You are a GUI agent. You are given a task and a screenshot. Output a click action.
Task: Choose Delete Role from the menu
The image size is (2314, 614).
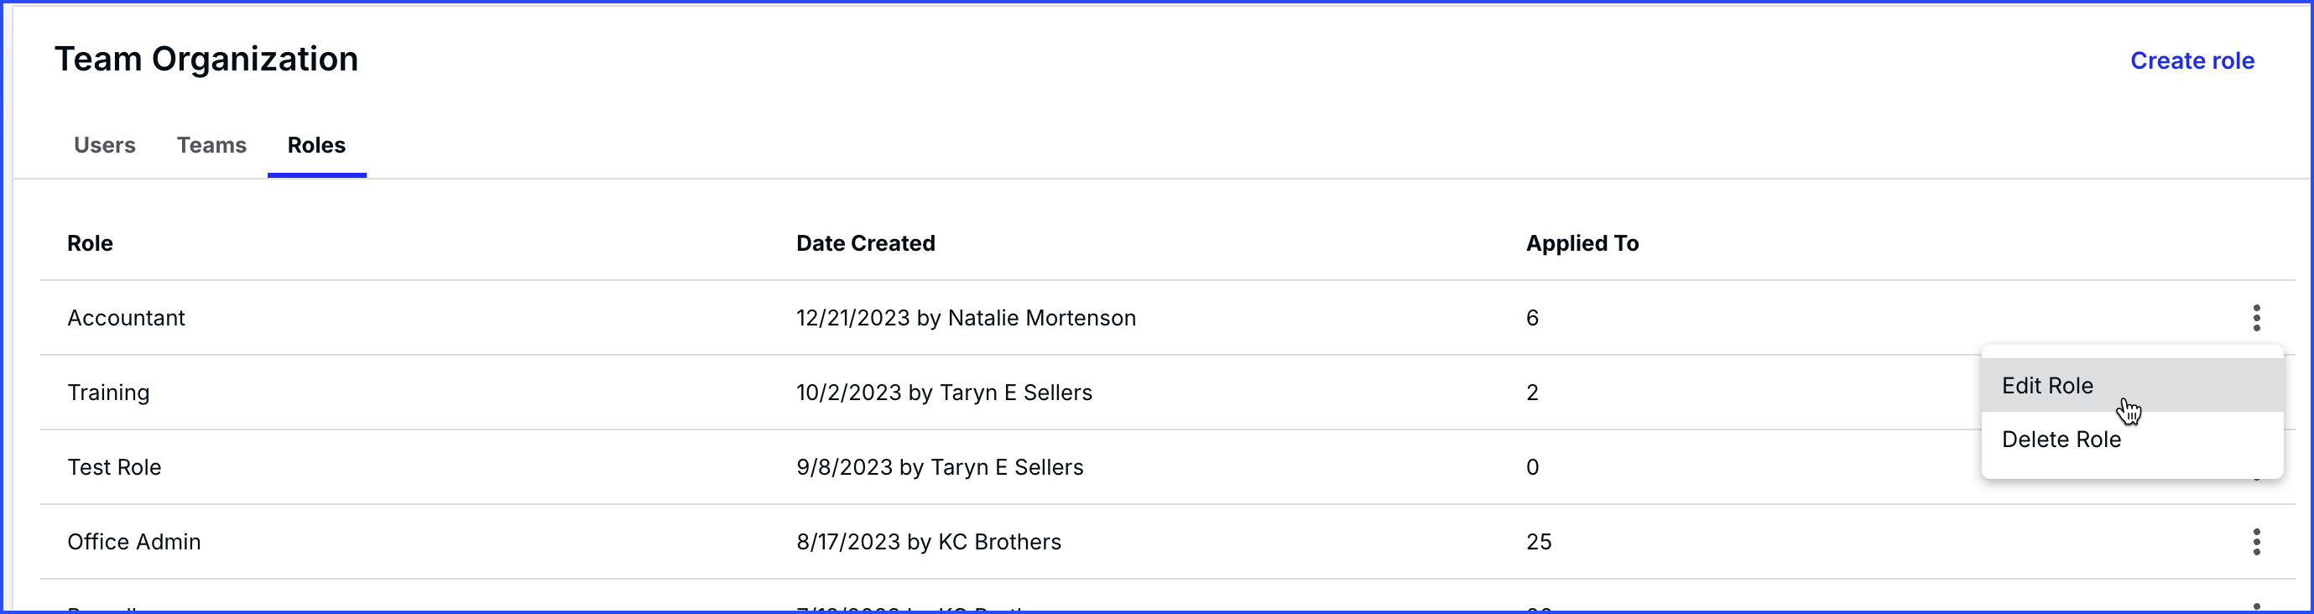point(2061,439)
